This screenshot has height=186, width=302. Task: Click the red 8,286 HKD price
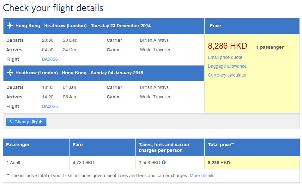(x=227, y=46)
